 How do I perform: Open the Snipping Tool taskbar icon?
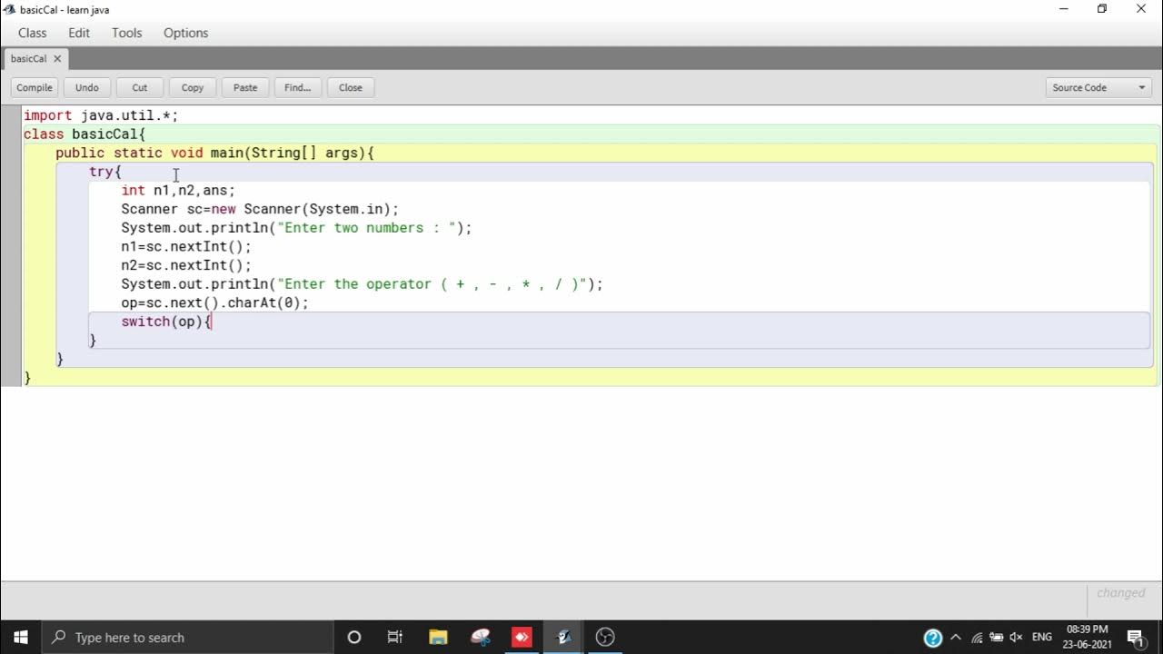point(480,637)
